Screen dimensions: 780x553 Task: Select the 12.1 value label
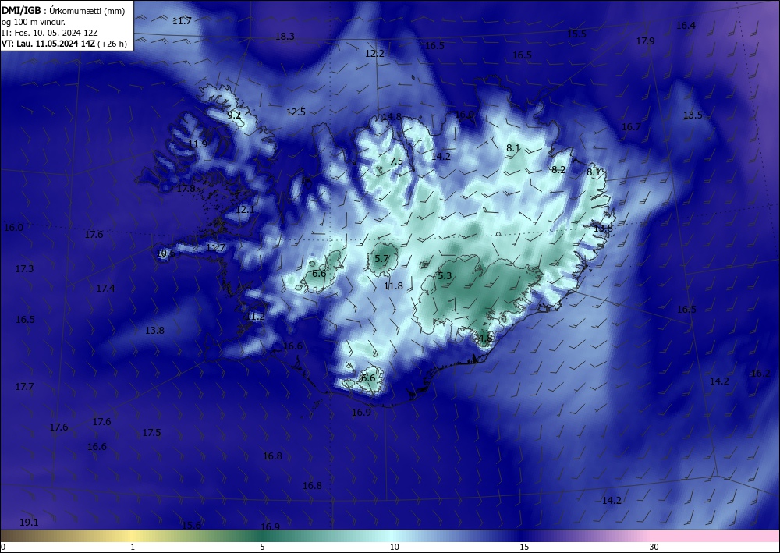point(245,210)
